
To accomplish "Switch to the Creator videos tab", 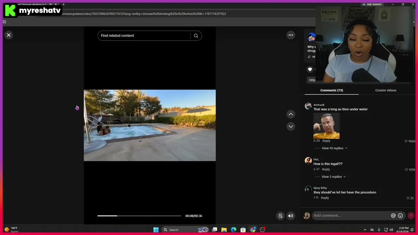I will coord(386,90).
